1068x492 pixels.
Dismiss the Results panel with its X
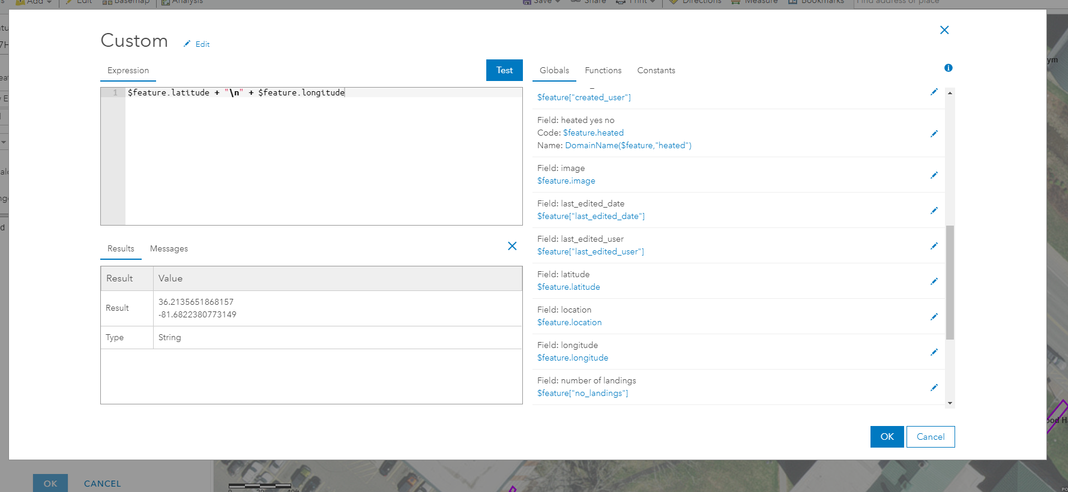[512, 246]
